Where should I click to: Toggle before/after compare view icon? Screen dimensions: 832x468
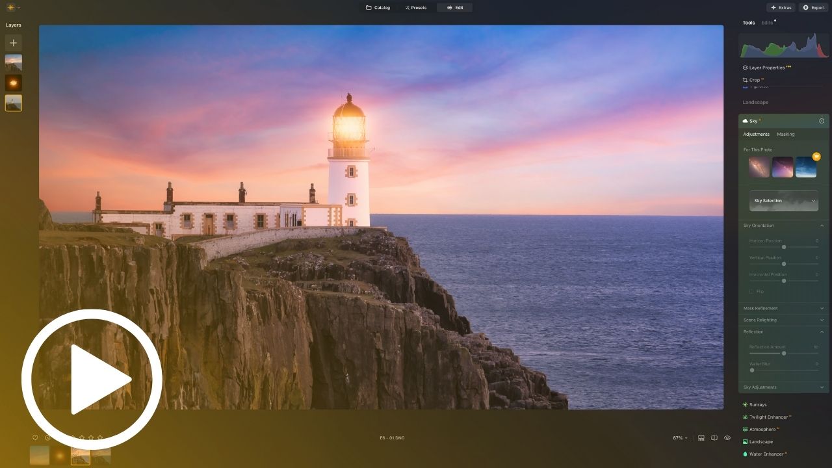pyautogui.click(x=714, y=438)
